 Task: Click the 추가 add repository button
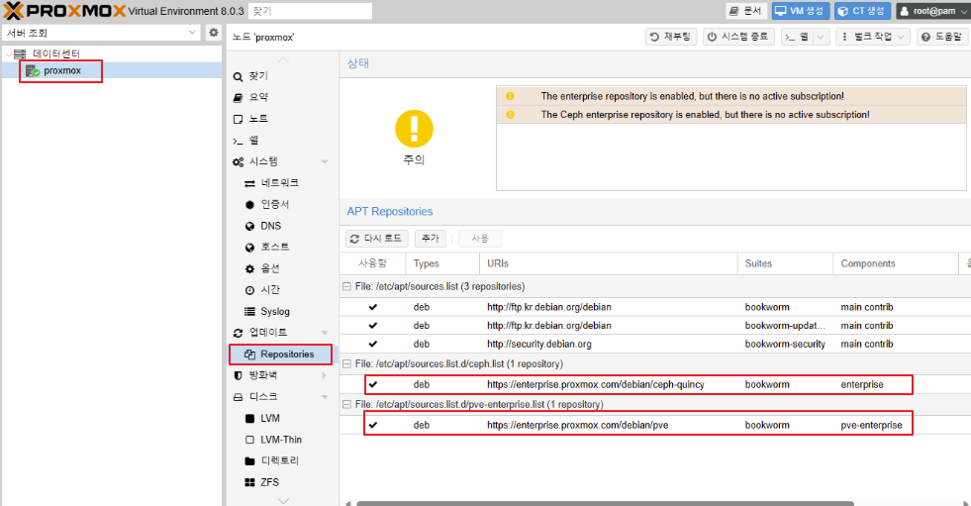tap(430, 239)
